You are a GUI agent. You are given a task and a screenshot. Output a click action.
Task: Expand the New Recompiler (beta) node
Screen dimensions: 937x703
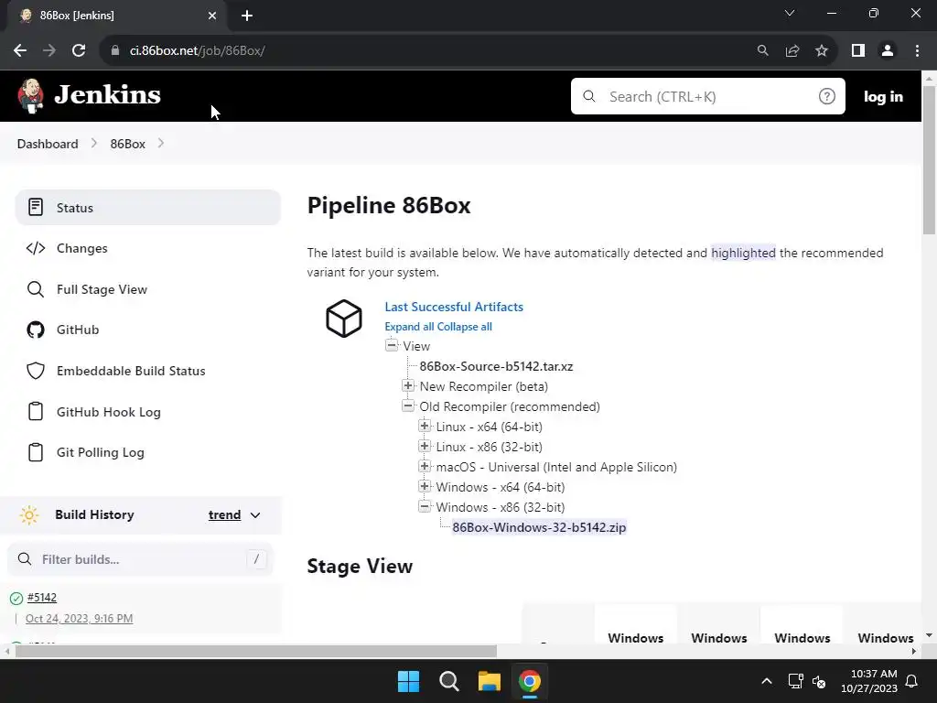point(408,385)
